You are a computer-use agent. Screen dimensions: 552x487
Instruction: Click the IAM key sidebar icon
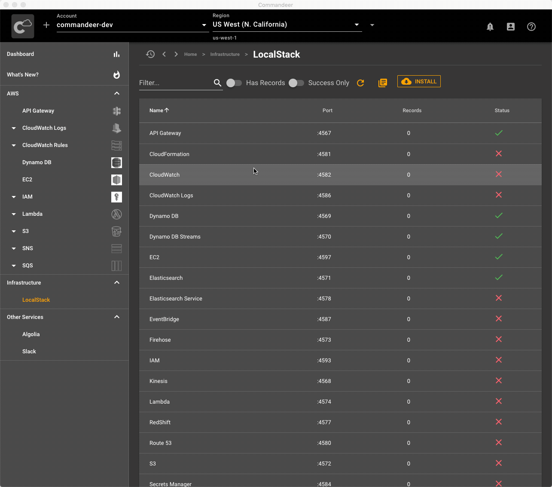coord(116,197)
